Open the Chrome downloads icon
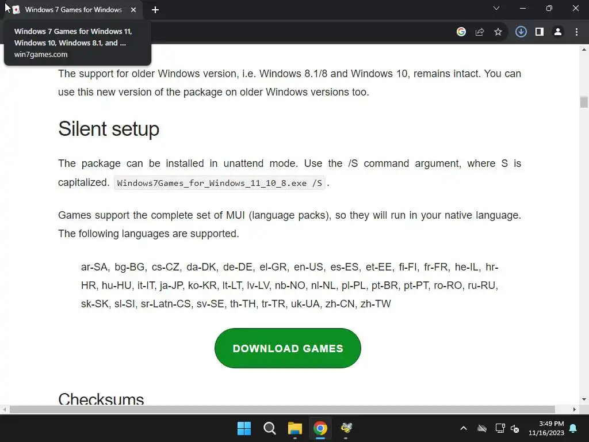Screen dimensions: 589x442 click(521, 32)
